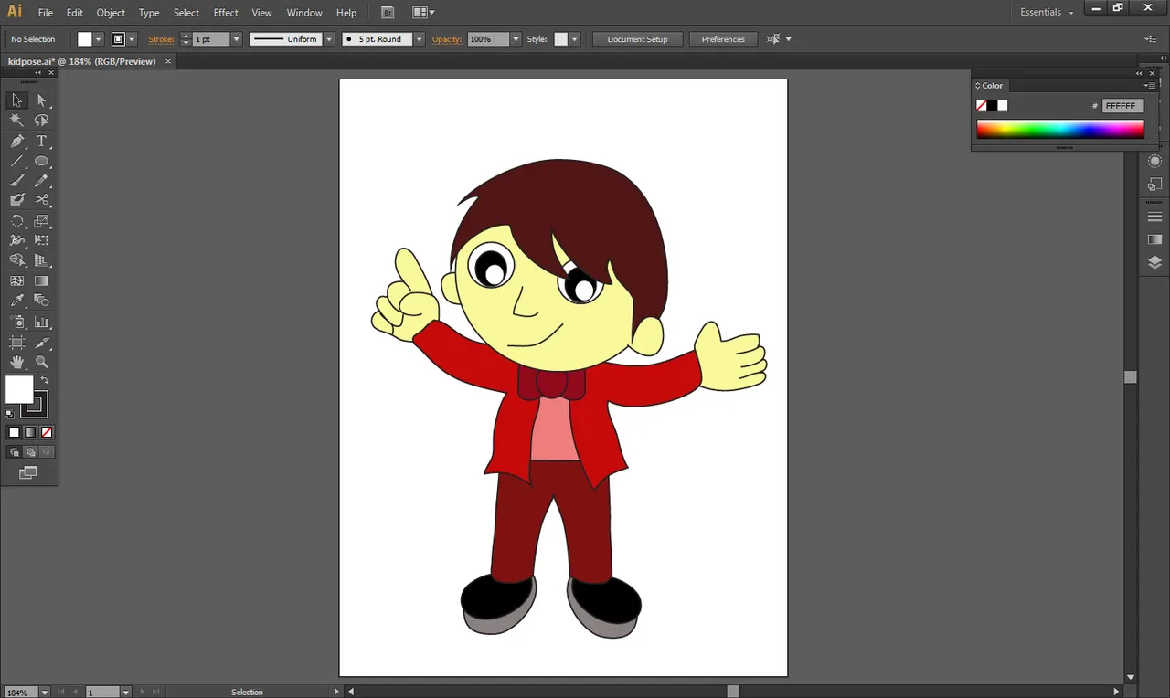Select the Pen tool
The width and height of the screenshot is (1170, 698).
coord(16,141)
